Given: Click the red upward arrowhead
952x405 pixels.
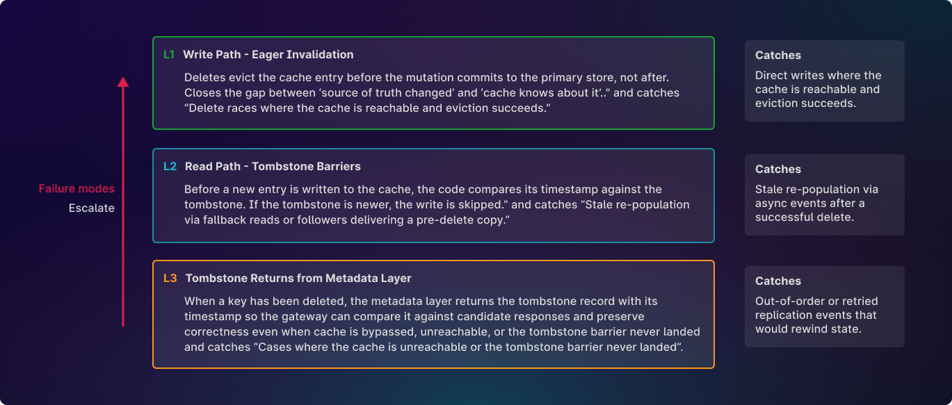Looking at the screenshot, I should (x=123, y=81).
